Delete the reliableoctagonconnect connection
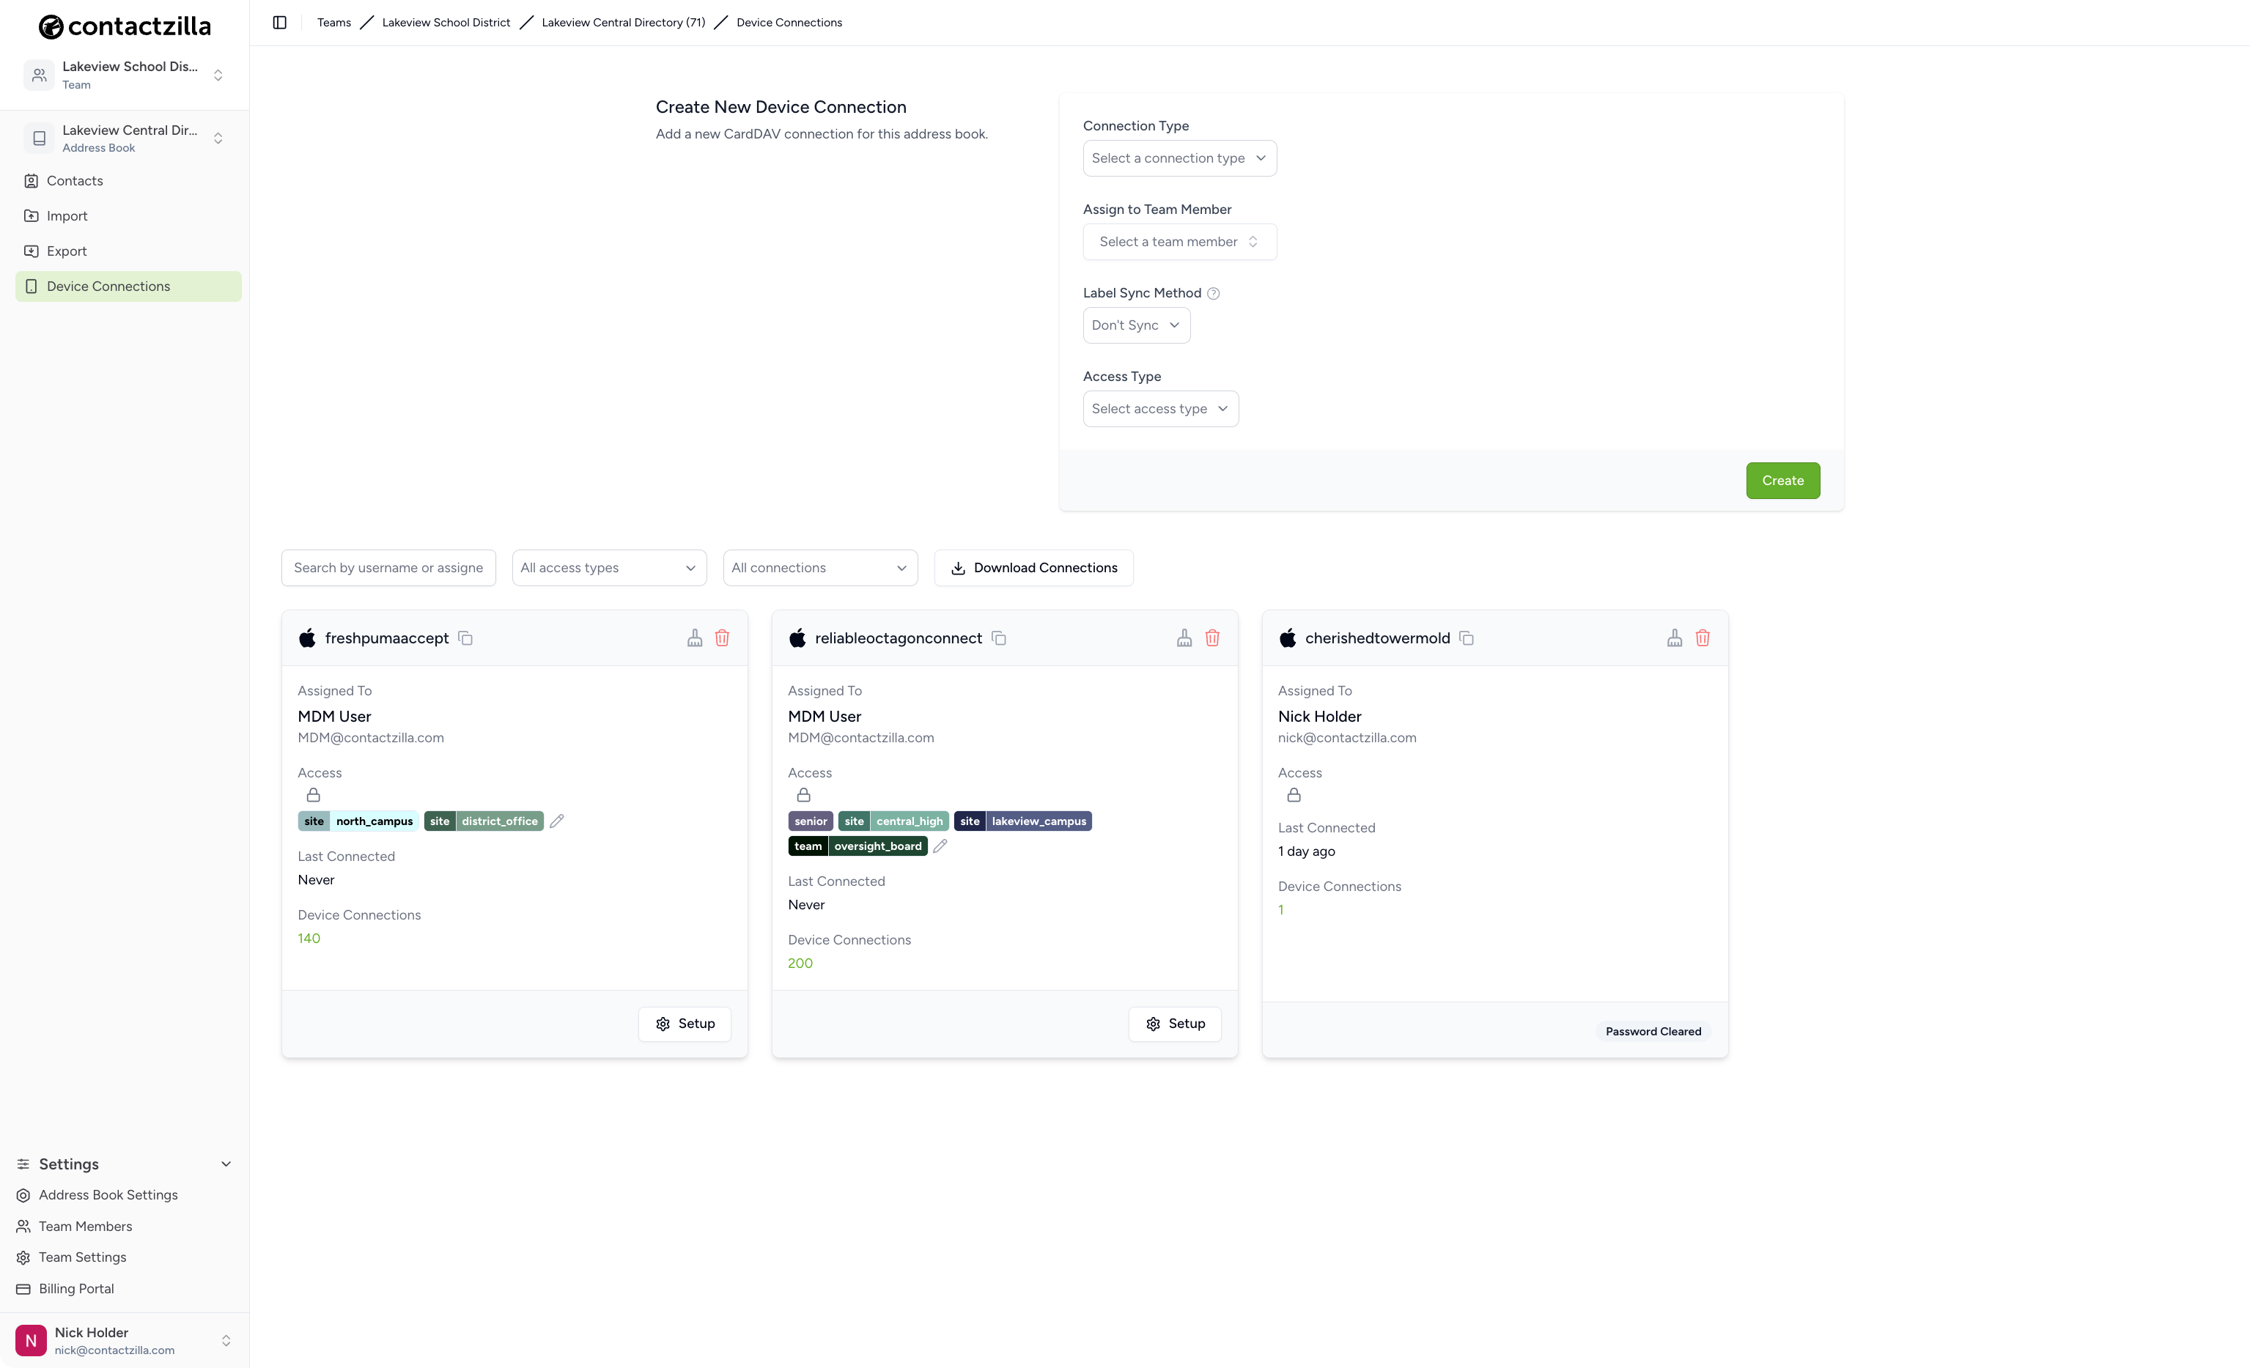The image size is (2250, 1368). click(1213, 638)
